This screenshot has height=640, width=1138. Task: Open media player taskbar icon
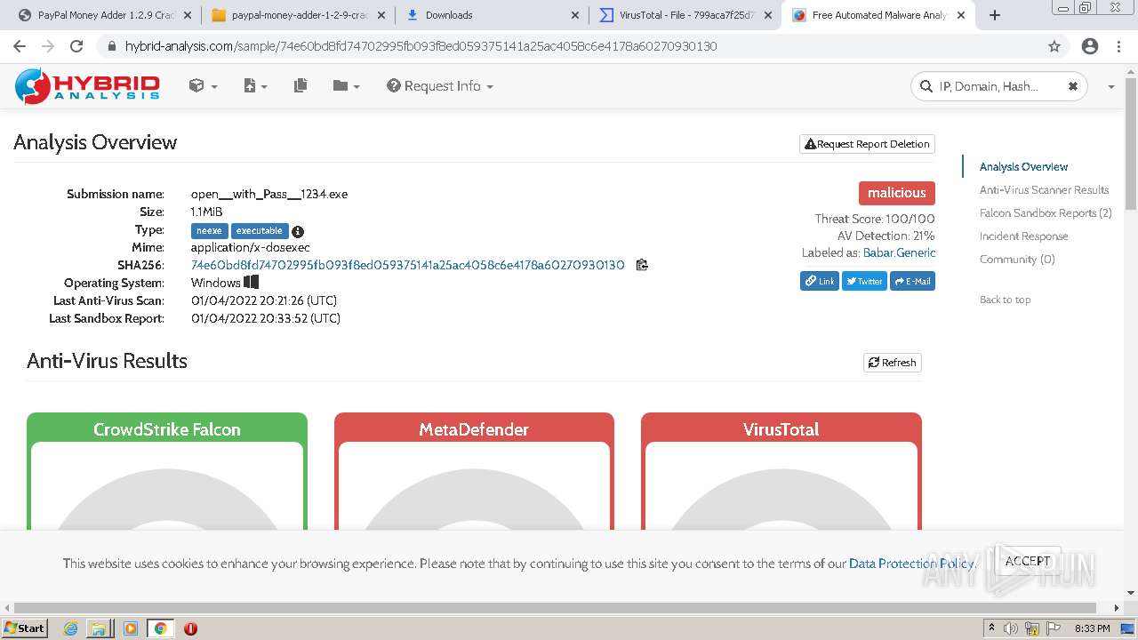131,628
